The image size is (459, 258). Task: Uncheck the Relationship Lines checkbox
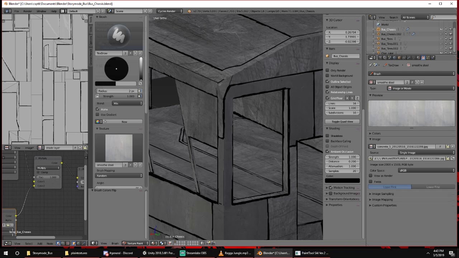tap(327, 92)
